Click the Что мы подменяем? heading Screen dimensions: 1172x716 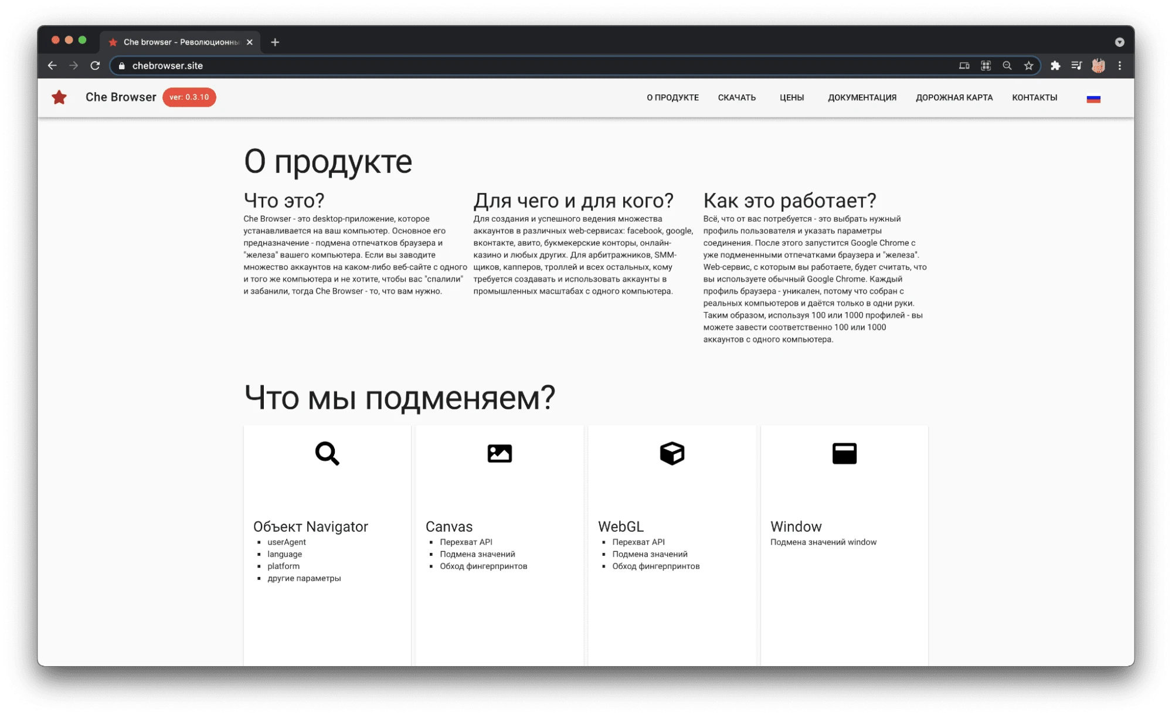click(x=399, y=398)
